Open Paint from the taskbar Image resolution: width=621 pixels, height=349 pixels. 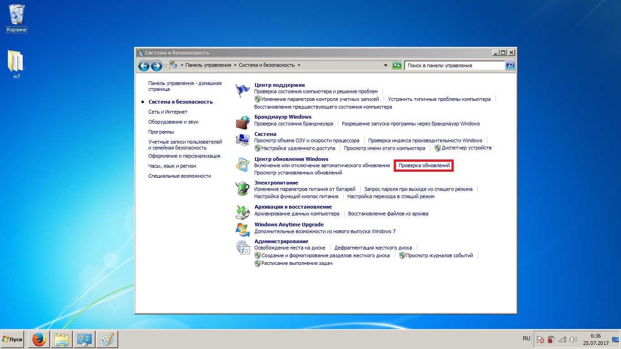[107, 339]
